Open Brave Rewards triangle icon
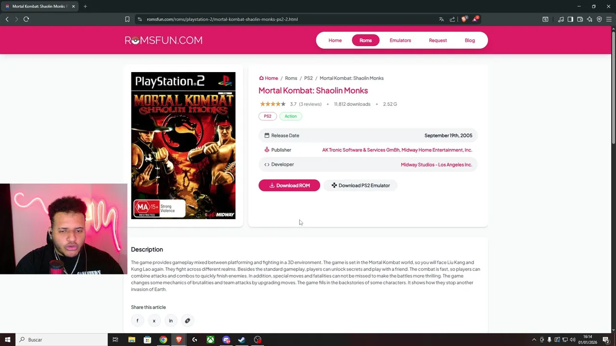Viewport: 616px width, 346px height. (475, 19)
